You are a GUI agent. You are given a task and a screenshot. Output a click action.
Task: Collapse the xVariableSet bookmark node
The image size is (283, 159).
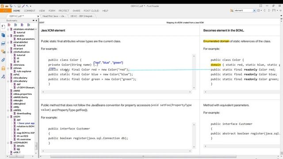pos(8,42)
